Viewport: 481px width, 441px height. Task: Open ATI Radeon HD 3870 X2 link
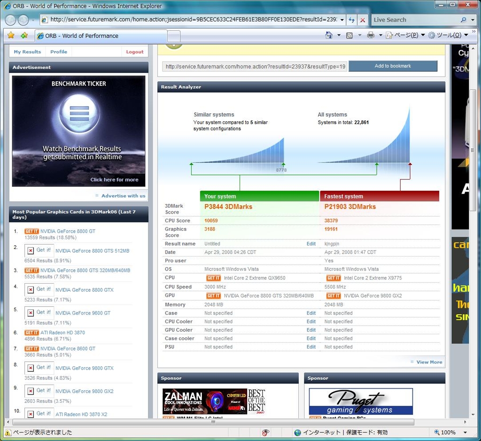[x=81, y=414]
